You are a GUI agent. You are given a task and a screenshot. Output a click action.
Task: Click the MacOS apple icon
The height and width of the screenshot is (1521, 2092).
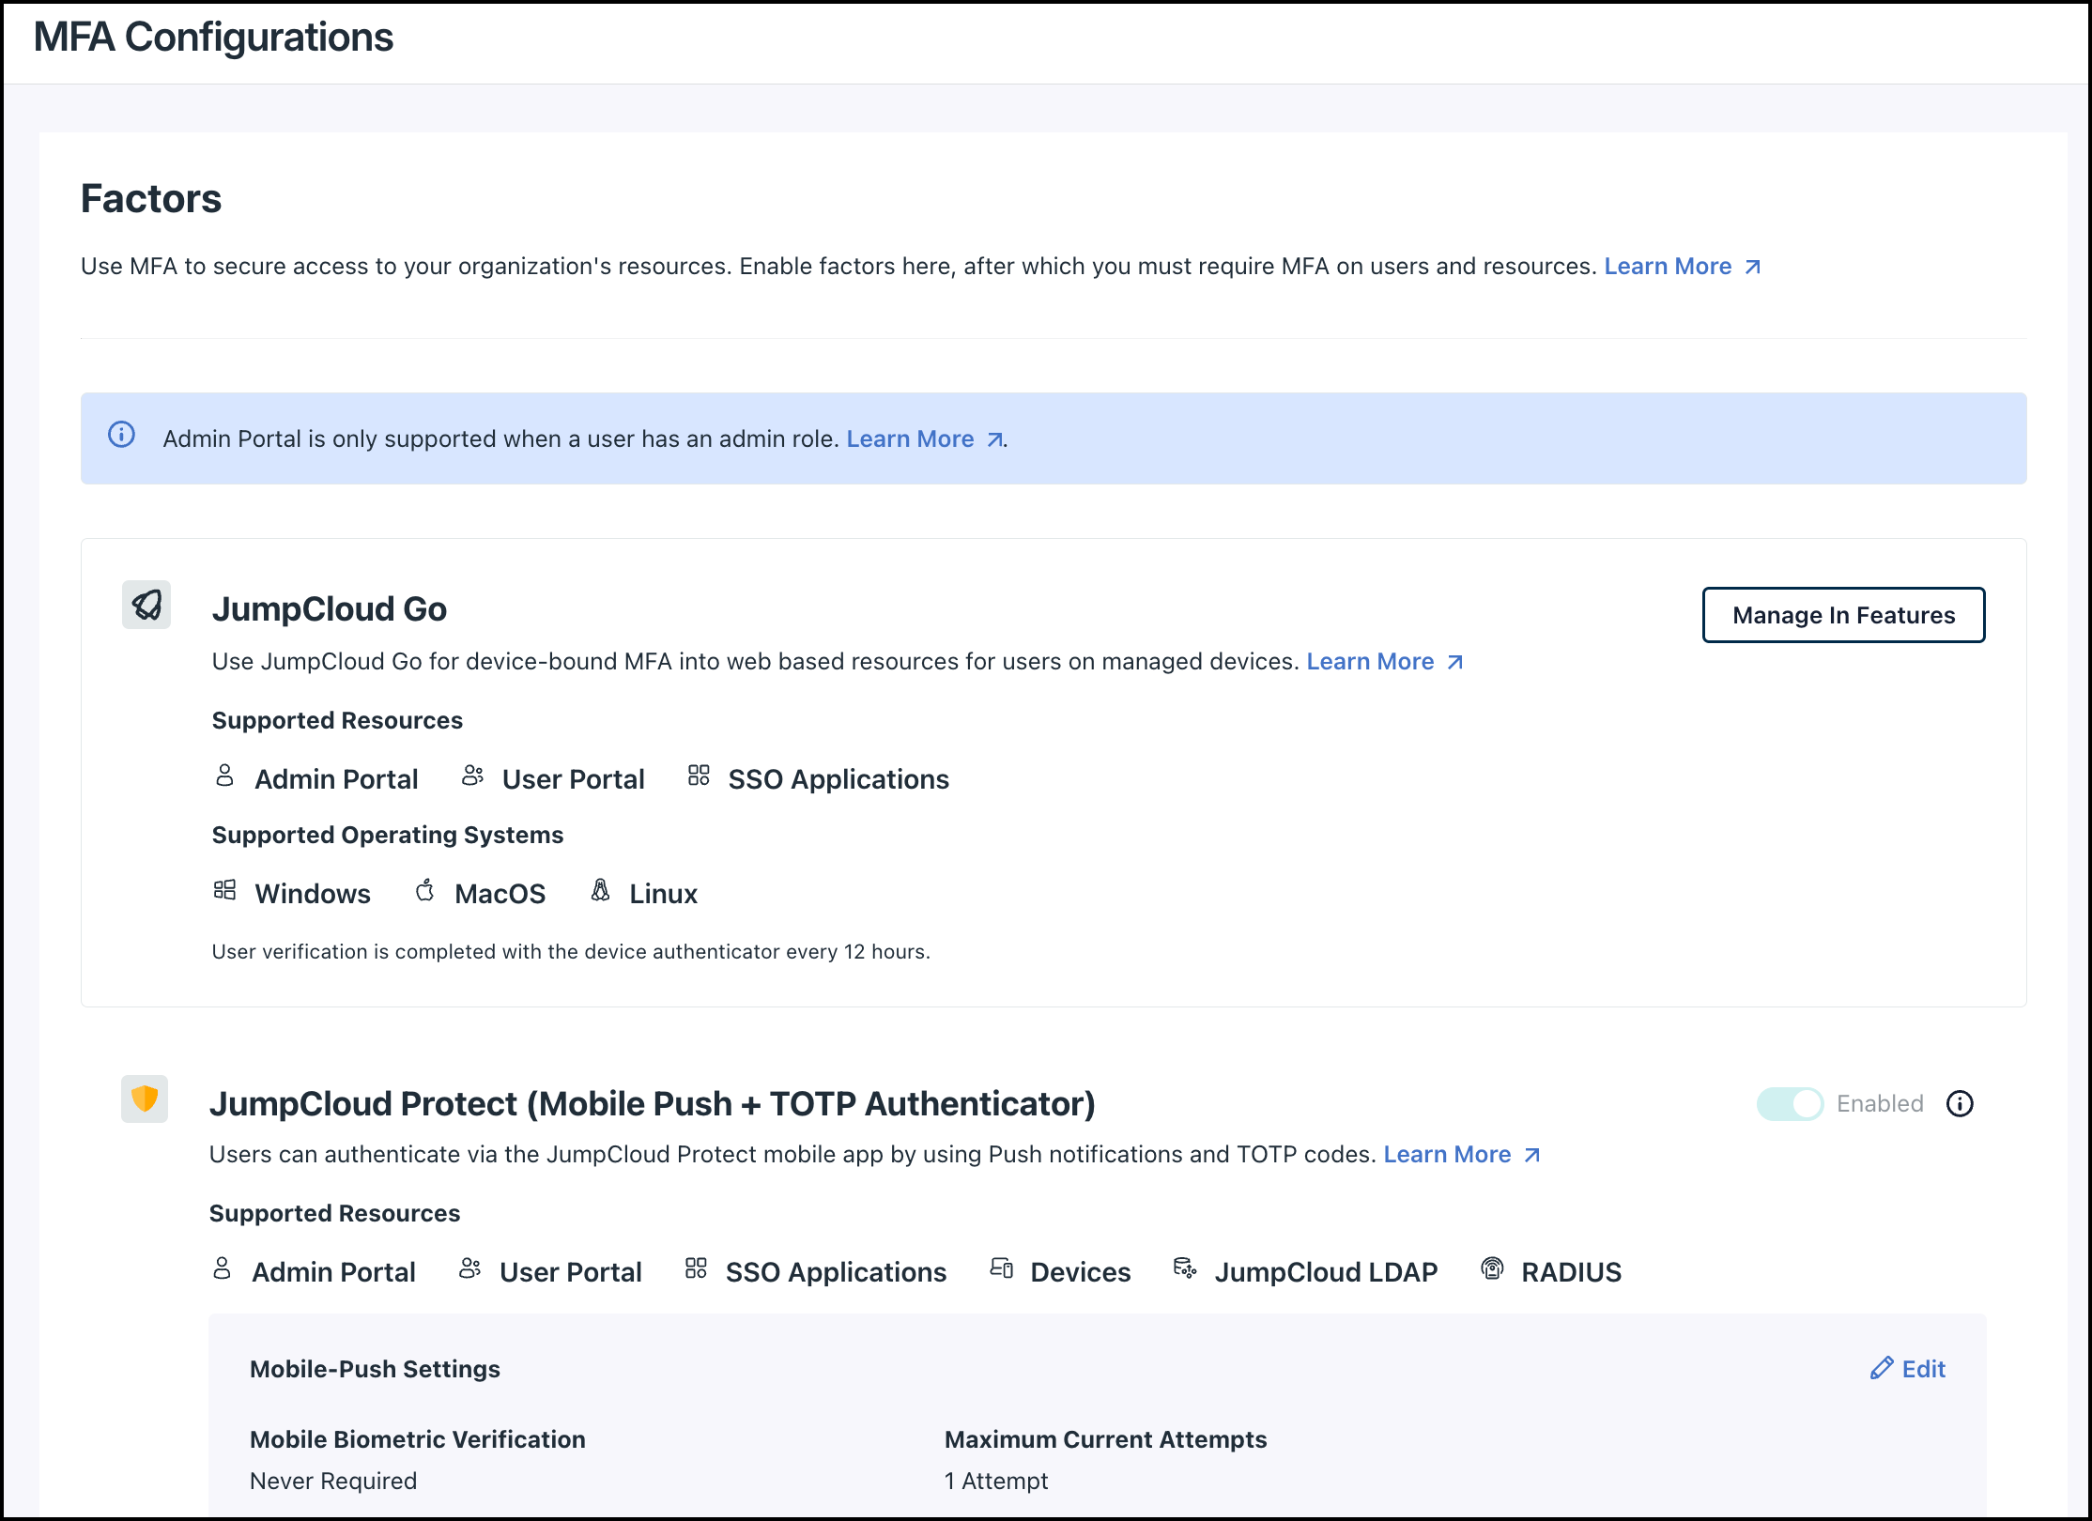424,890
